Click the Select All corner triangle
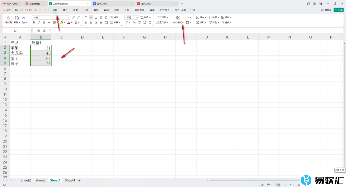Screen dimensions: 346x187 pyautogui.click(x=5, y=37)
